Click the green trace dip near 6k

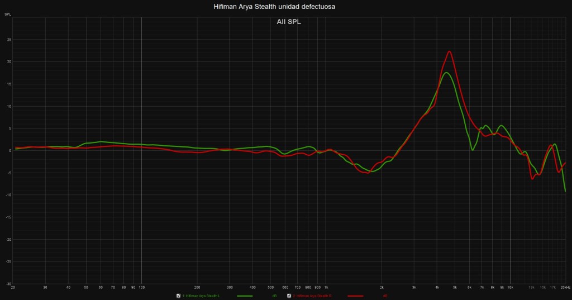[x=473, y=149]
